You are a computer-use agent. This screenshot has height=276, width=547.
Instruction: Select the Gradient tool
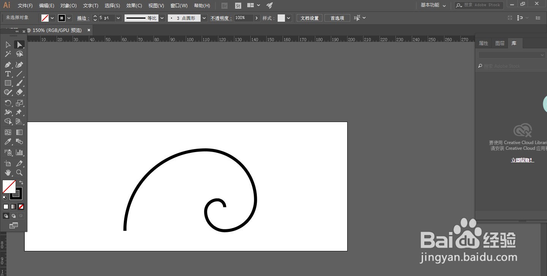(x=19, y=132)
